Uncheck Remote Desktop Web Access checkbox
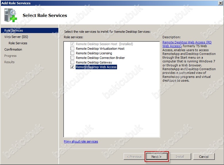Viewport: 224px width, 165px height. (72, 67)
